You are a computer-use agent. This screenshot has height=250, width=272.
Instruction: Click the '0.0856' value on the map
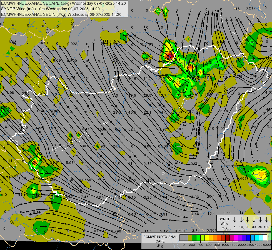coord(85,180)
